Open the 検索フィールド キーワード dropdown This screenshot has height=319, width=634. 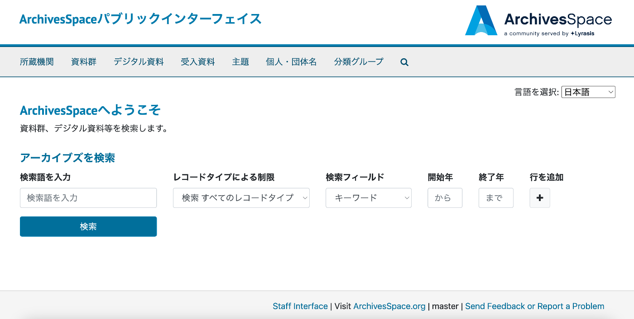[369, 198]
